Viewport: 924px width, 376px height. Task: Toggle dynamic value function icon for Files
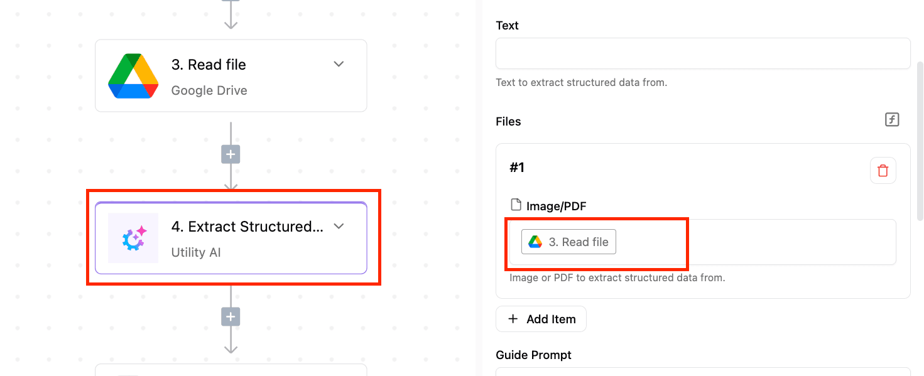tap(892, 119)
